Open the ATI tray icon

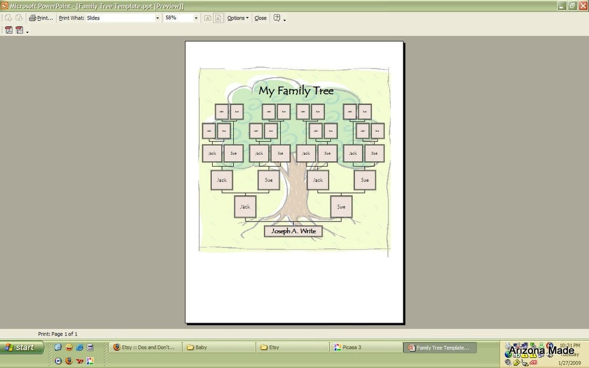[533, 362]
